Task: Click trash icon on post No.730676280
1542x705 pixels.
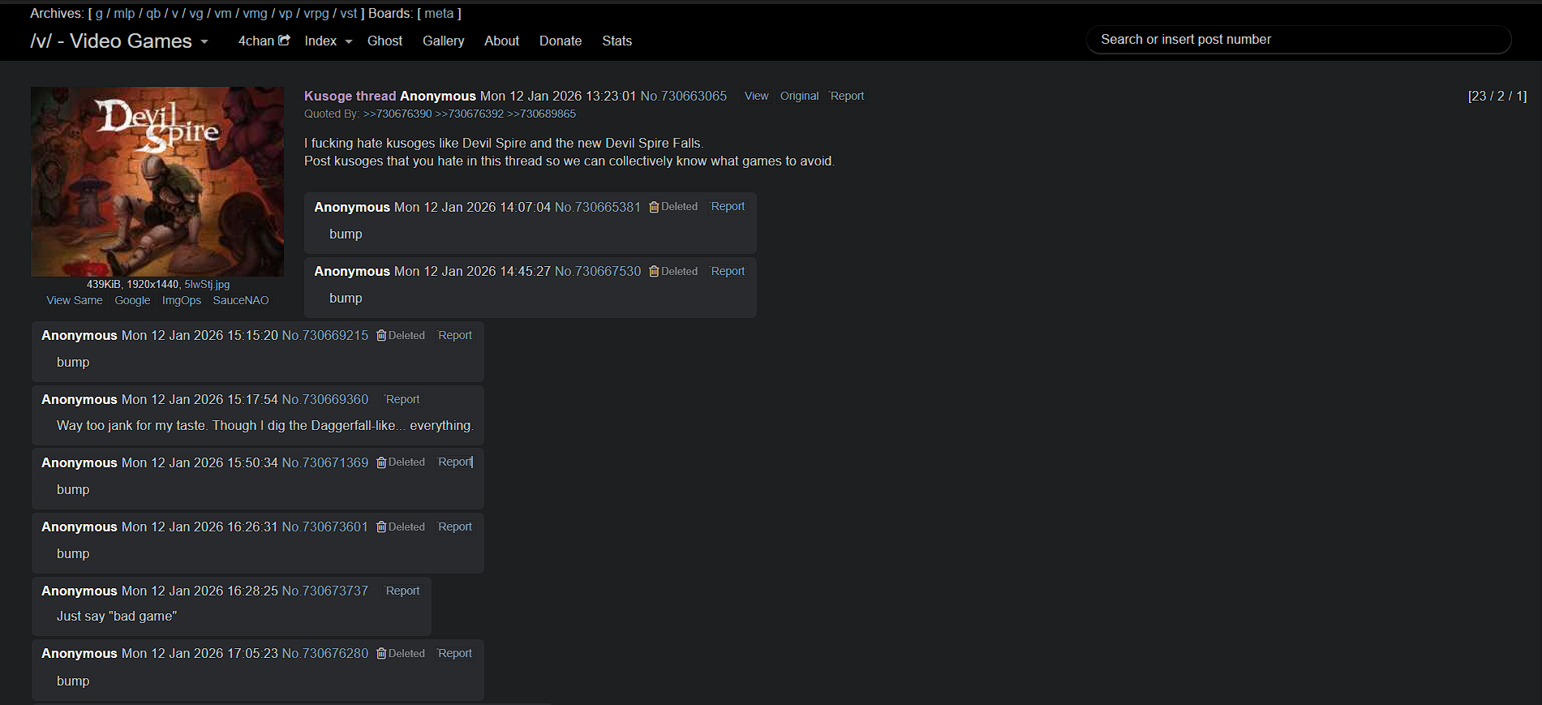Action: (381, 654)
